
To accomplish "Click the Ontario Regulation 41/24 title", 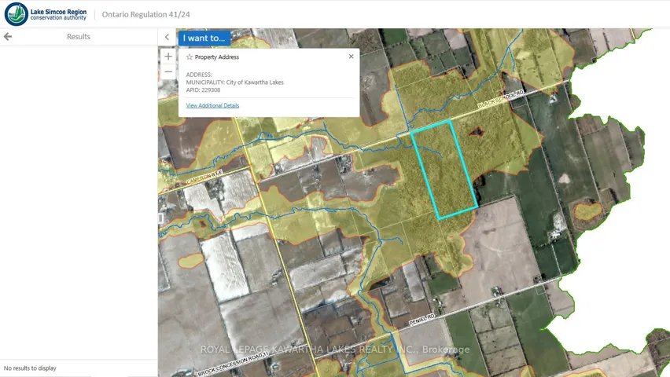I will (x=146, y=14).
